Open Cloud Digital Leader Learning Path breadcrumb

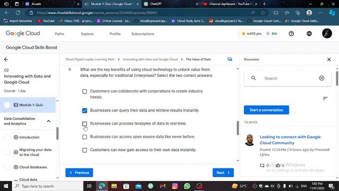[x=90, y=59]
